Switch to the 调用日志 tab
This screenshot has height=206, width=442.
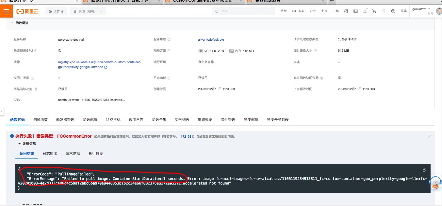tap(136, 120)
